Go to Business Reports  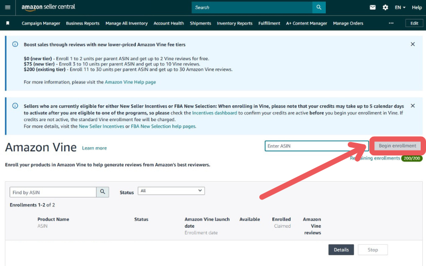click(83, 23)
